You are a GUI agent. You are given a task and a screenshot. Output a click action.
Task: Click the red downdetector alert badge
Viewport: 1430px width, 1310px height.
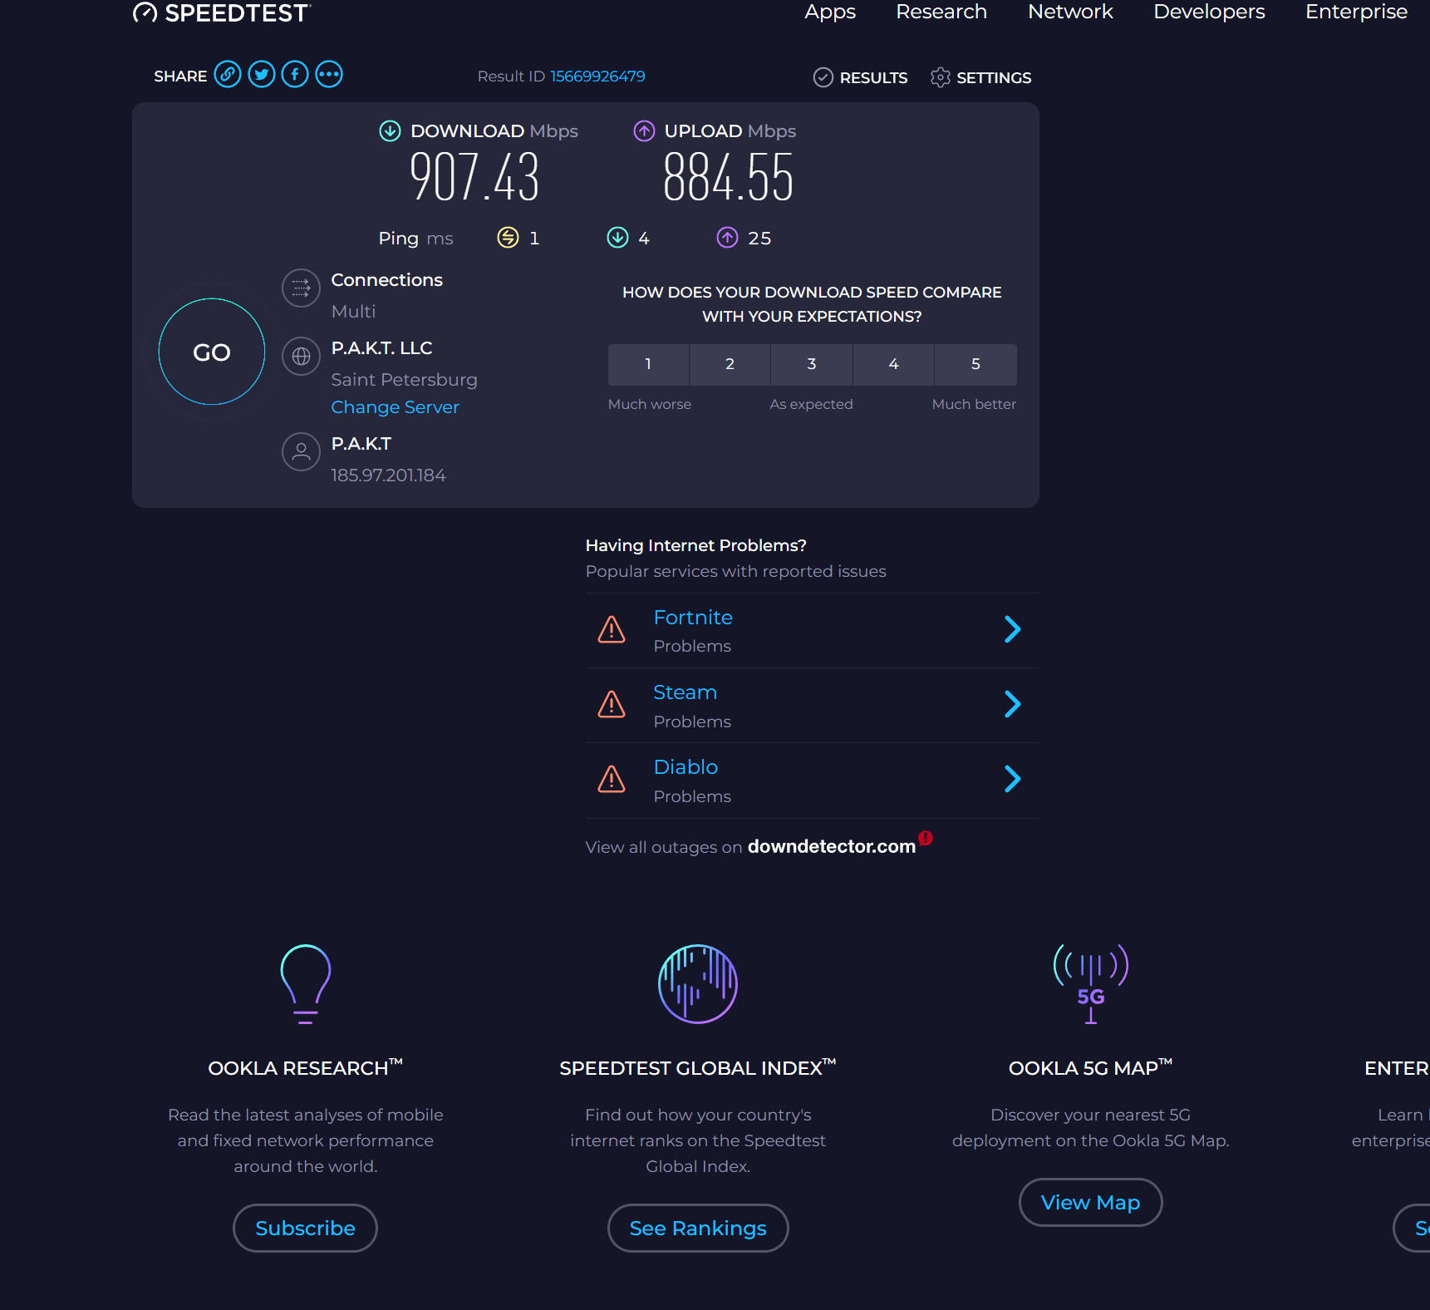click(926, 838)
